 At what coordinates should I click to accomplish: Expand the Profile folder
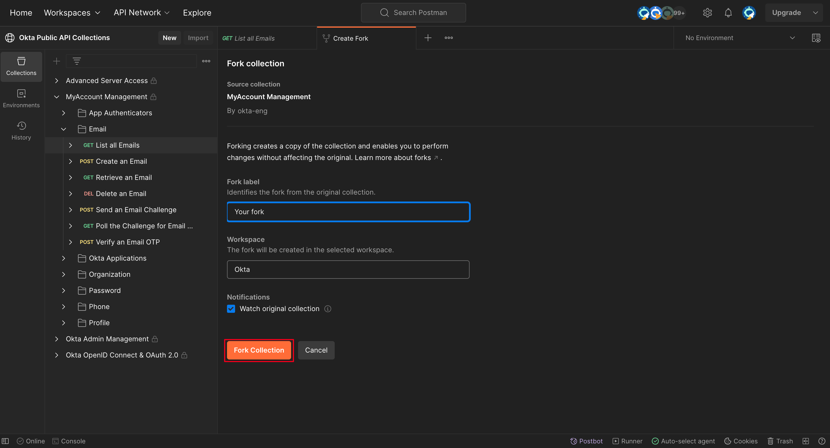point(64,323)
